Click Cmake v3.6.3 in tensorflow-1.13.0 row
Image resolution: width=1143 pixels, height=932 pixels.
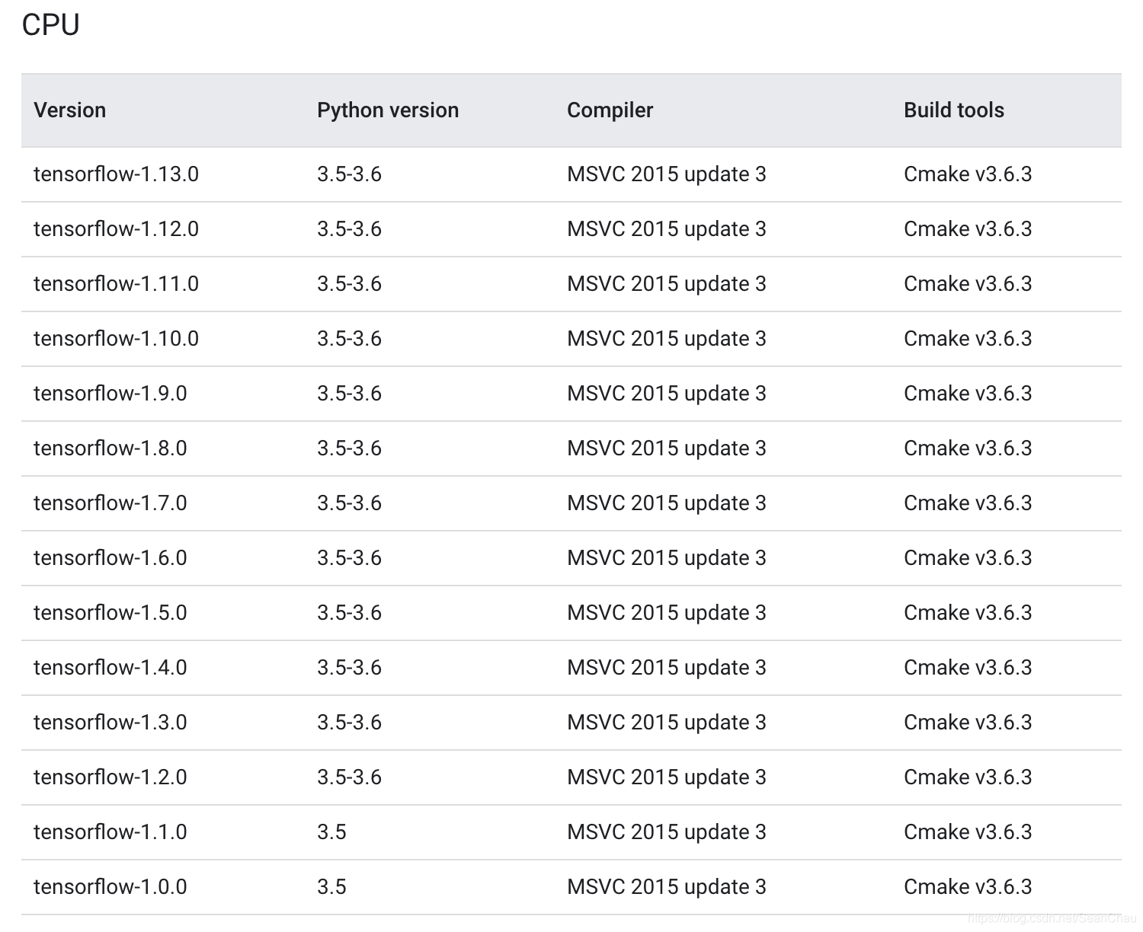pyautogui.click(x=968, y=174)
